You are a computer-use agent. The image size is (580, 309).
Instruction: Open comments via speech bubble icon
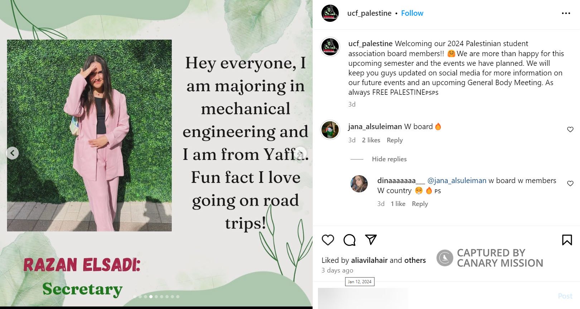point(349,240)
